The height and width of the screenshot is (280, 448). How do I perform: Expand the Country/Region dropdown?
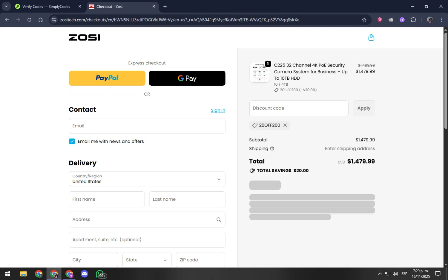[x=147, y=179]
